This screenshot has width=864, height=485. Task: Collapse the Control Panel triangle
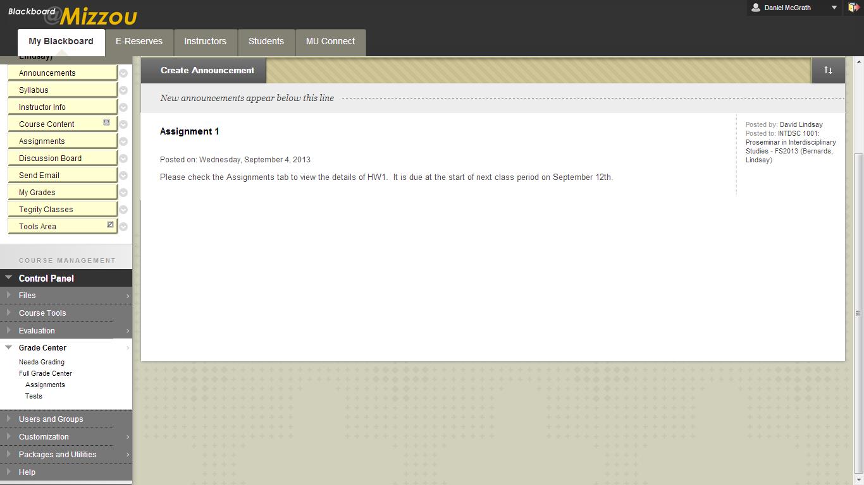[9, 278]
